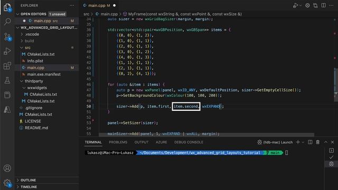Viewport: 338px width, 190px height.
Task: Switch to the Azure panel tab
Action: click(x=162, y=142)
